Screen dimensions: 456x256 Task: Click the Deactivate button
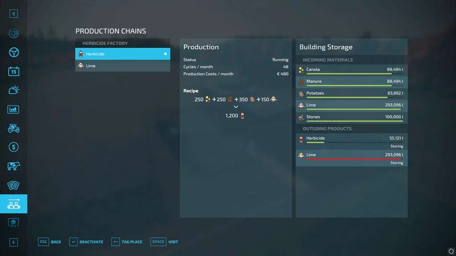(86, 242)
